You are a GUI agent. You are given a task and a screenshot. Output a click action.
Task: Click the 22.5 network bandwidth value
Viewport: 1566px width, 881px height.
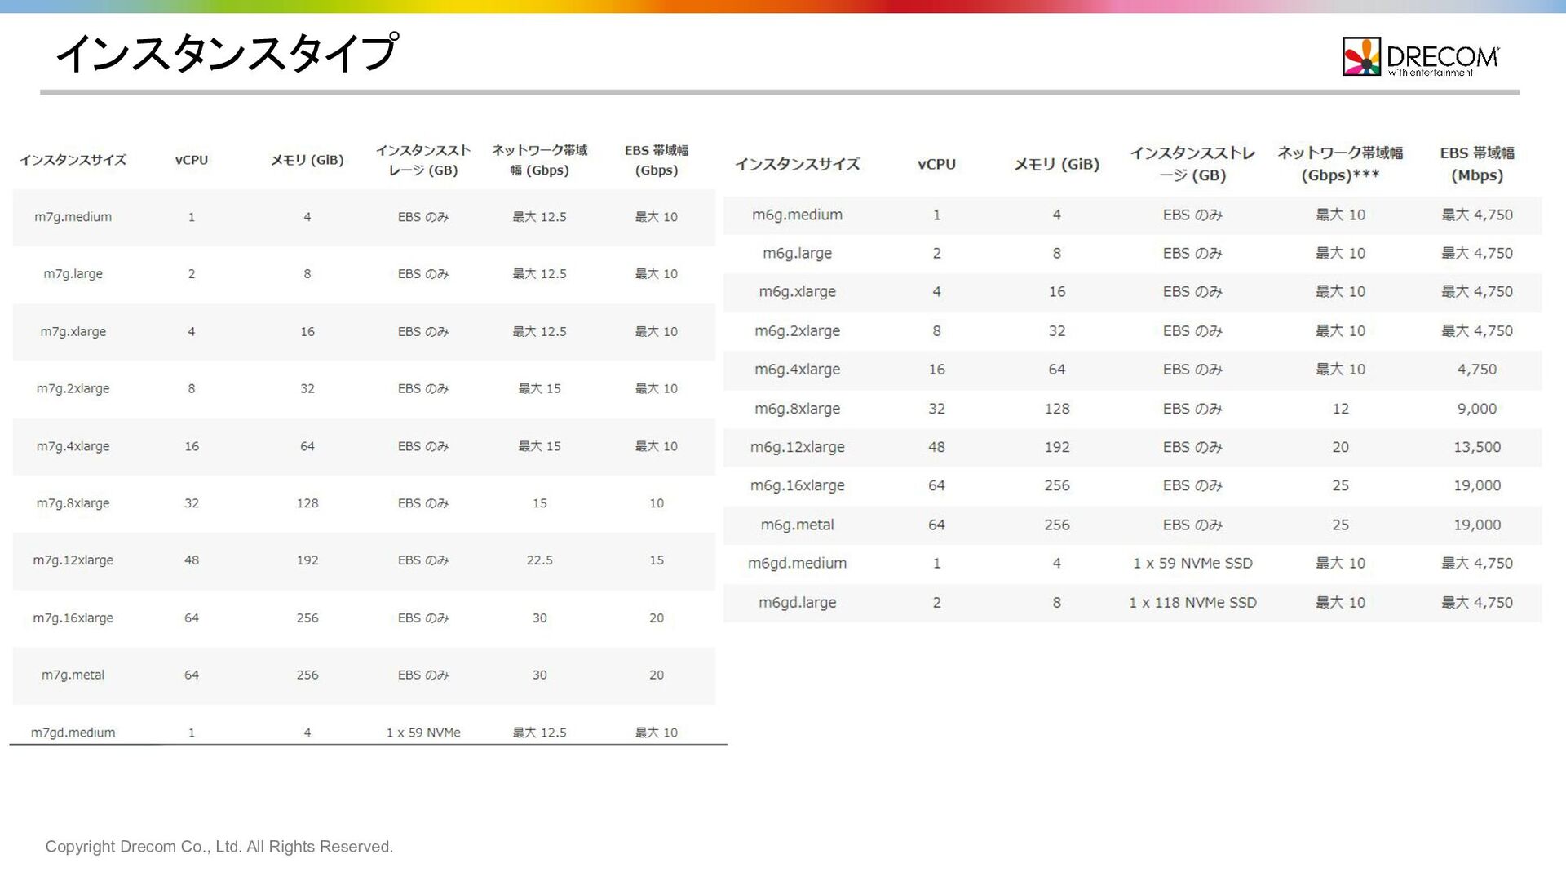coord(539,560)
